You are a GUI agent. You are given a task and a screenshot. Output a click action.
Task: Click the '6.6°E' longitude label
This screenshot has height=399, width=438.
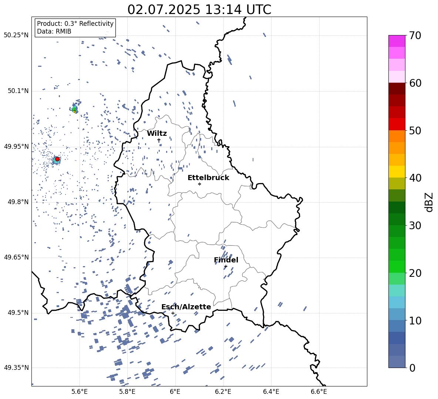(319, 392)
